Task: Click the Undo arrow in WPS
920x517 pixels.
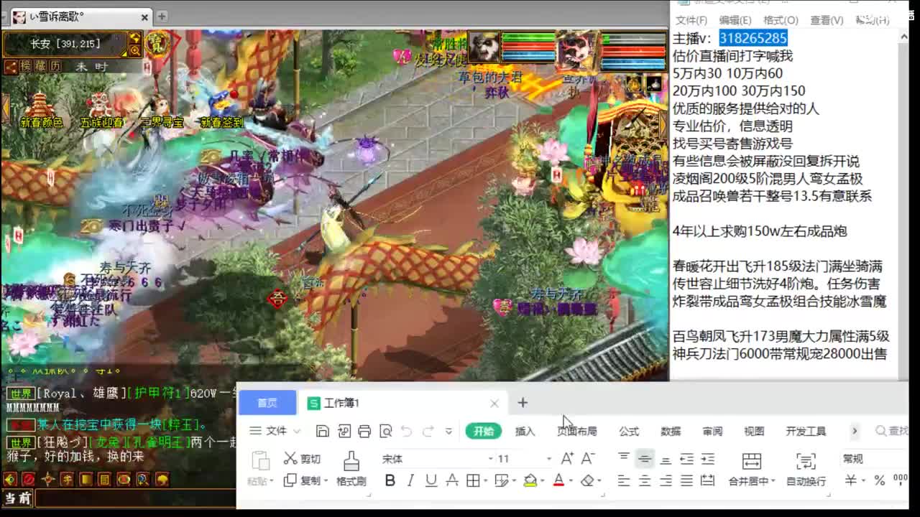Action: pos(407,431)
